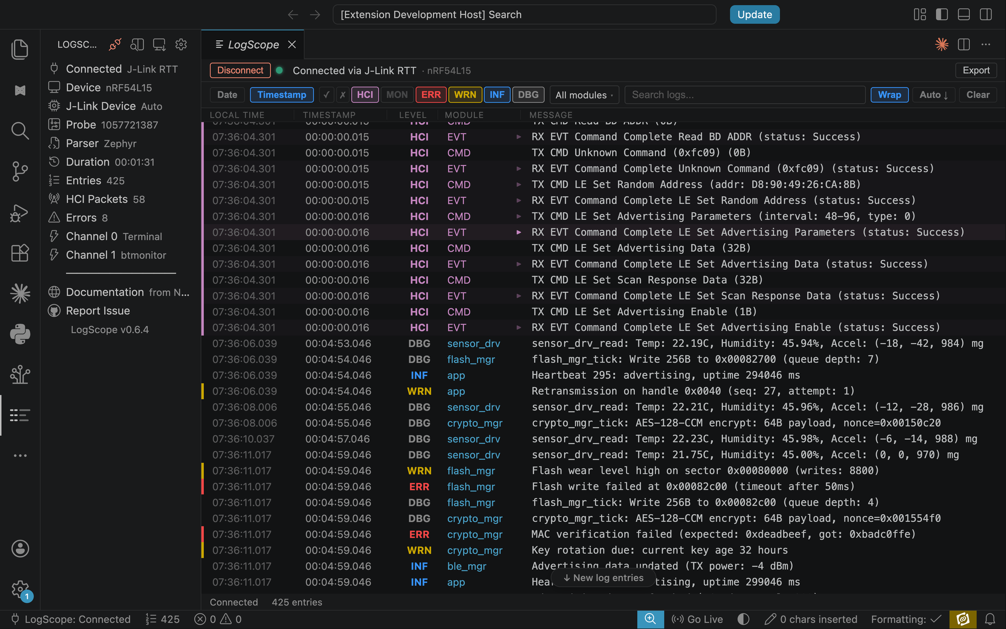Toggle the Timestamp column button
This screenshot has height=629, width=1006.
coord(282,95)
